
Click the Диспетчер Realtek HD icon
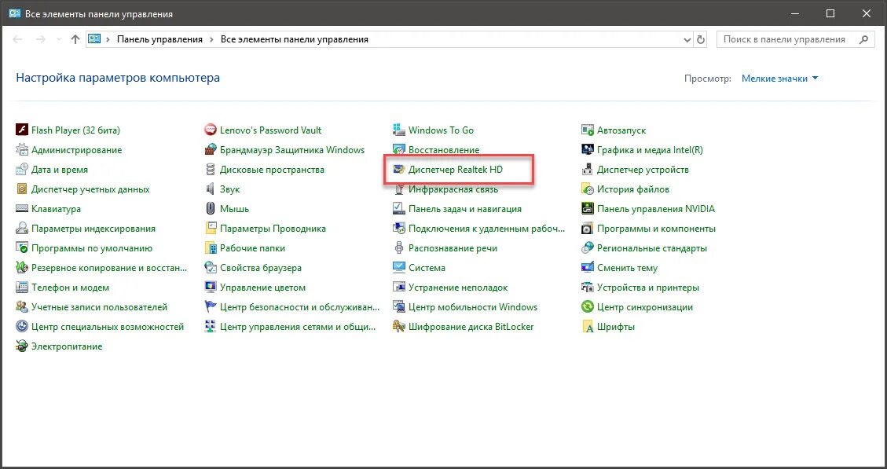pos(399,170)
